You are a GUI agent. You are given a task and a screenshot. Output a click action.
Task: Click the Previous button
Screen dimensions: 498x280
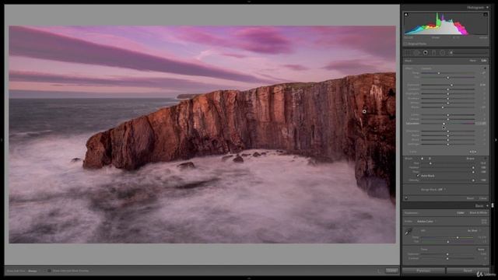[x=423, y=271]
